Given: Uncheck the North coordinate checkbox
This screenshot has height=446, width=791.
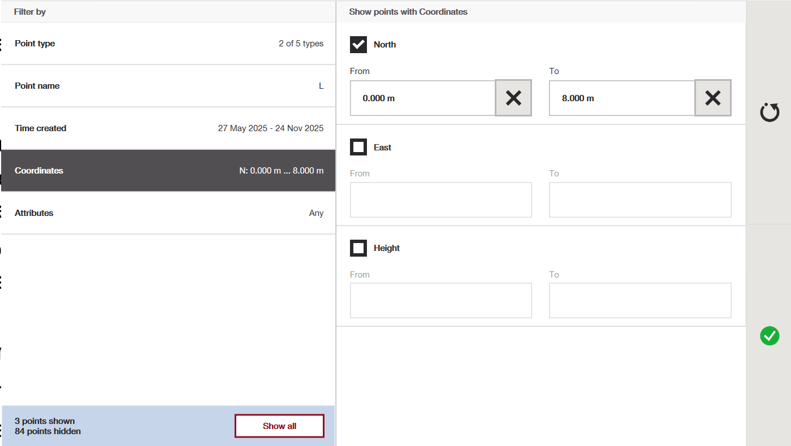Looking at the screenshot, I should pos(358,45).
